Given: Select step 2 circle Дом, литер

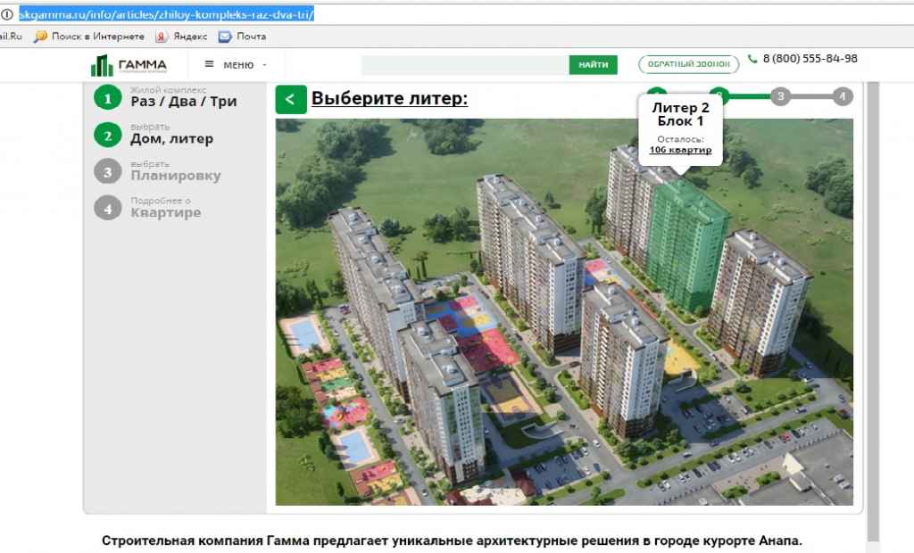Looking at the screenshot, I should pos(108,136).
